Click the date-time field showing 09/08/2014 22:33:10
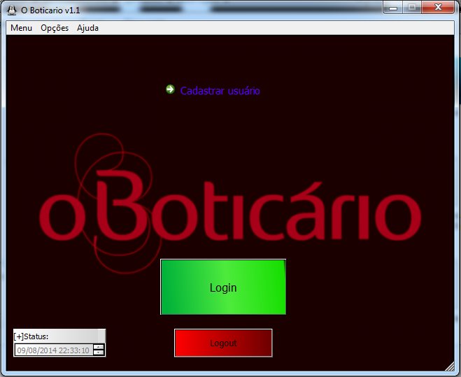 point(54,350)
